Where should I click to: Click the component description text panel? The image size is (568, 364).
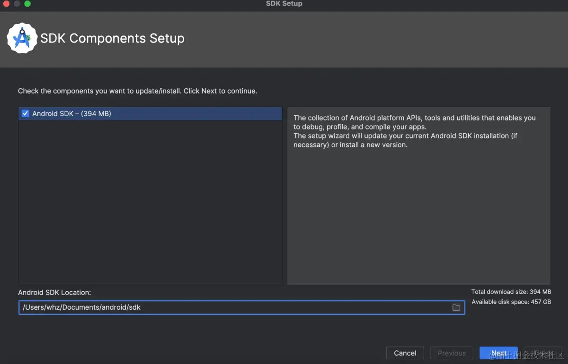419,196
